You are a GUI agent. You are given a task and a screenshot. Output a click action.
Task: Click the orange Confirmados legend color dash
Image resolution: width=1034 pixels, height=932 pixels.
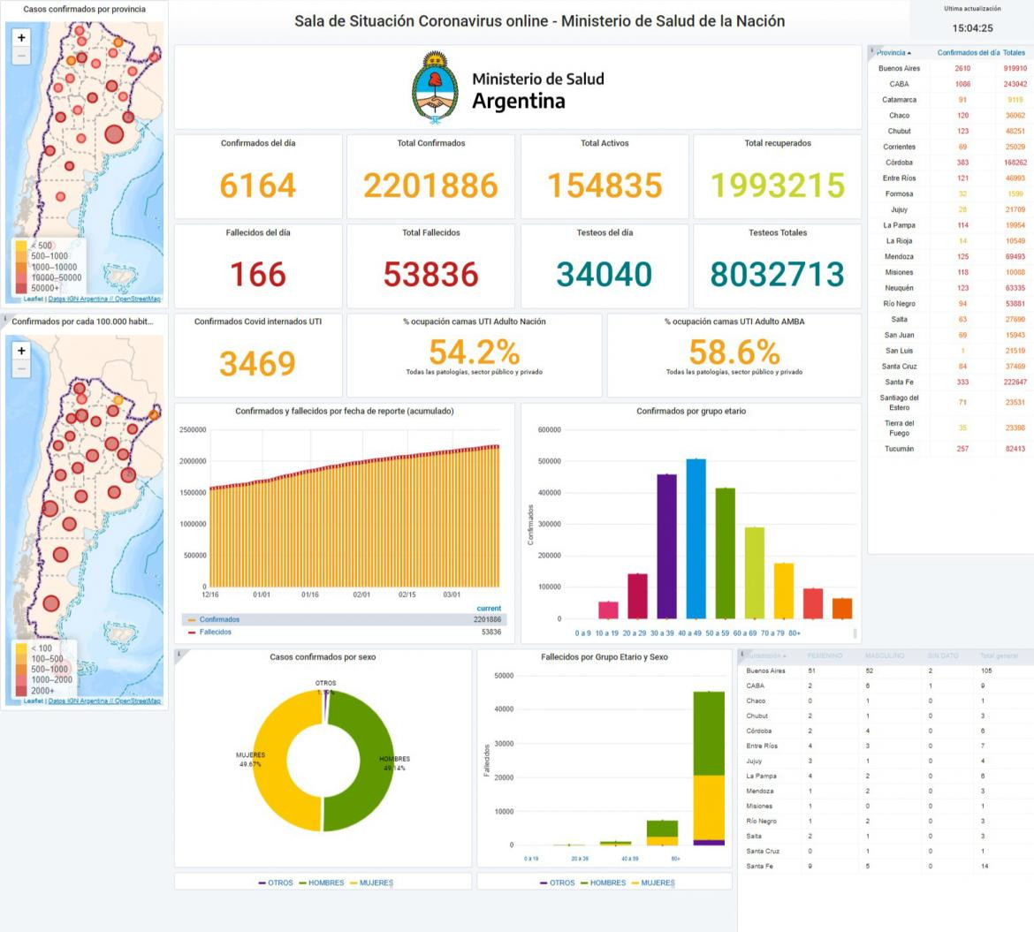[x=192, y=620]
